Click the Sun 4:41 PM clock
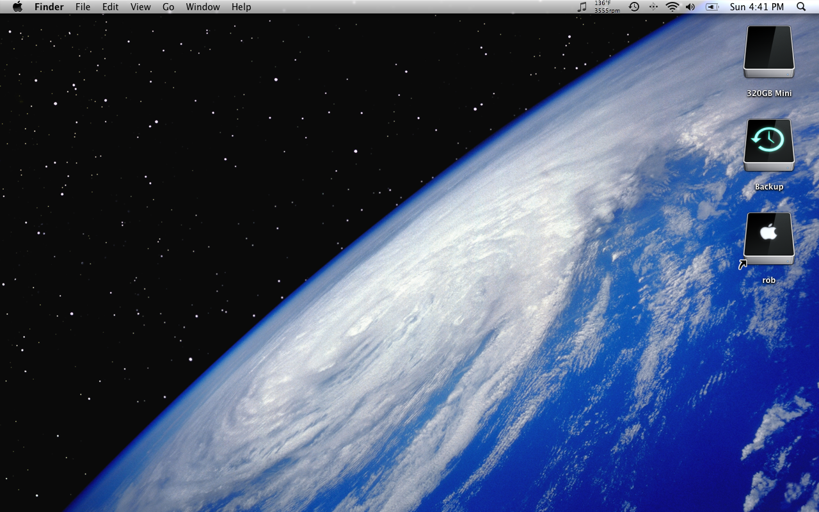This screenshot has width=819, height=512. click(x=757, y=7)
